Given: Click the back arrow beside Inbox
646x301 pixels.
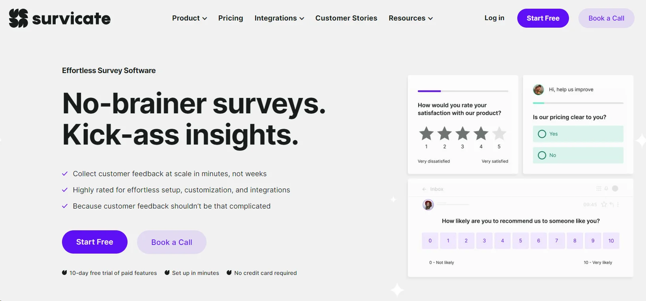Looking at the screenshot, I should [x=424, y=189].
